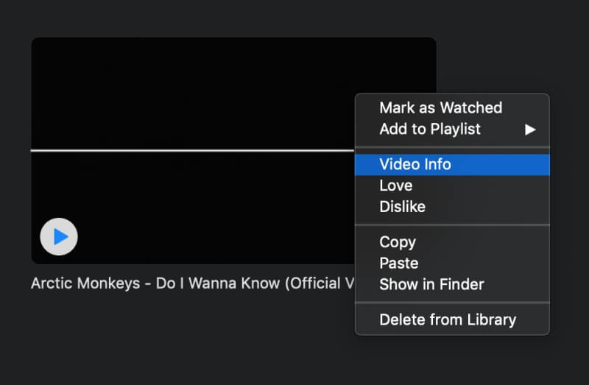The width and height of the screenshot is (589, 385).
Task: Open Video Info from the context menu
Action: click(x=452, y=164)
